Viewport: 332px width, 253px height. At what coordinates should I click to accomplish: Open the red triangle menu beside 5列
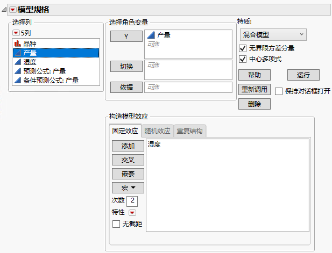pos(16,33)
